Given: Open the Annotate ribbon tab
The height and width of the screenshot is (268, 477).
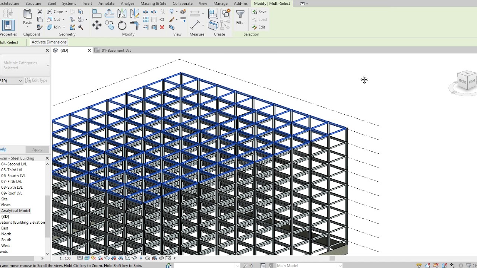Looking at the screenshot, I should coord(106,3).
